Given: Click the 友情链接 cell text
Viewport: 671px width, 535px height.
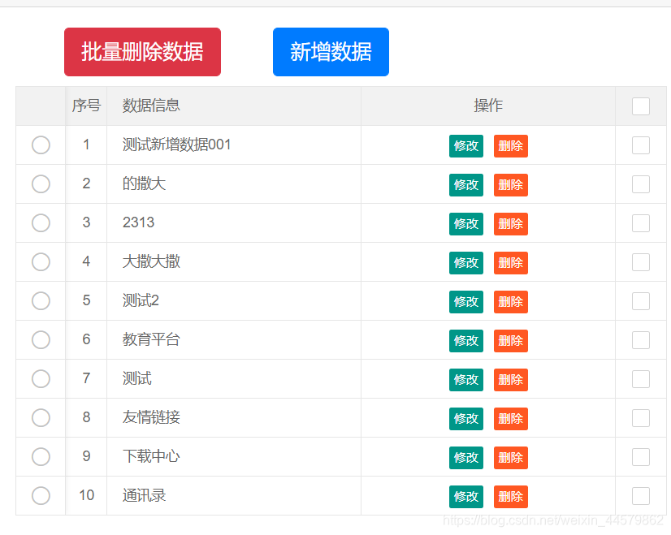Looking at the screenshot, I should tap(151, 417).
